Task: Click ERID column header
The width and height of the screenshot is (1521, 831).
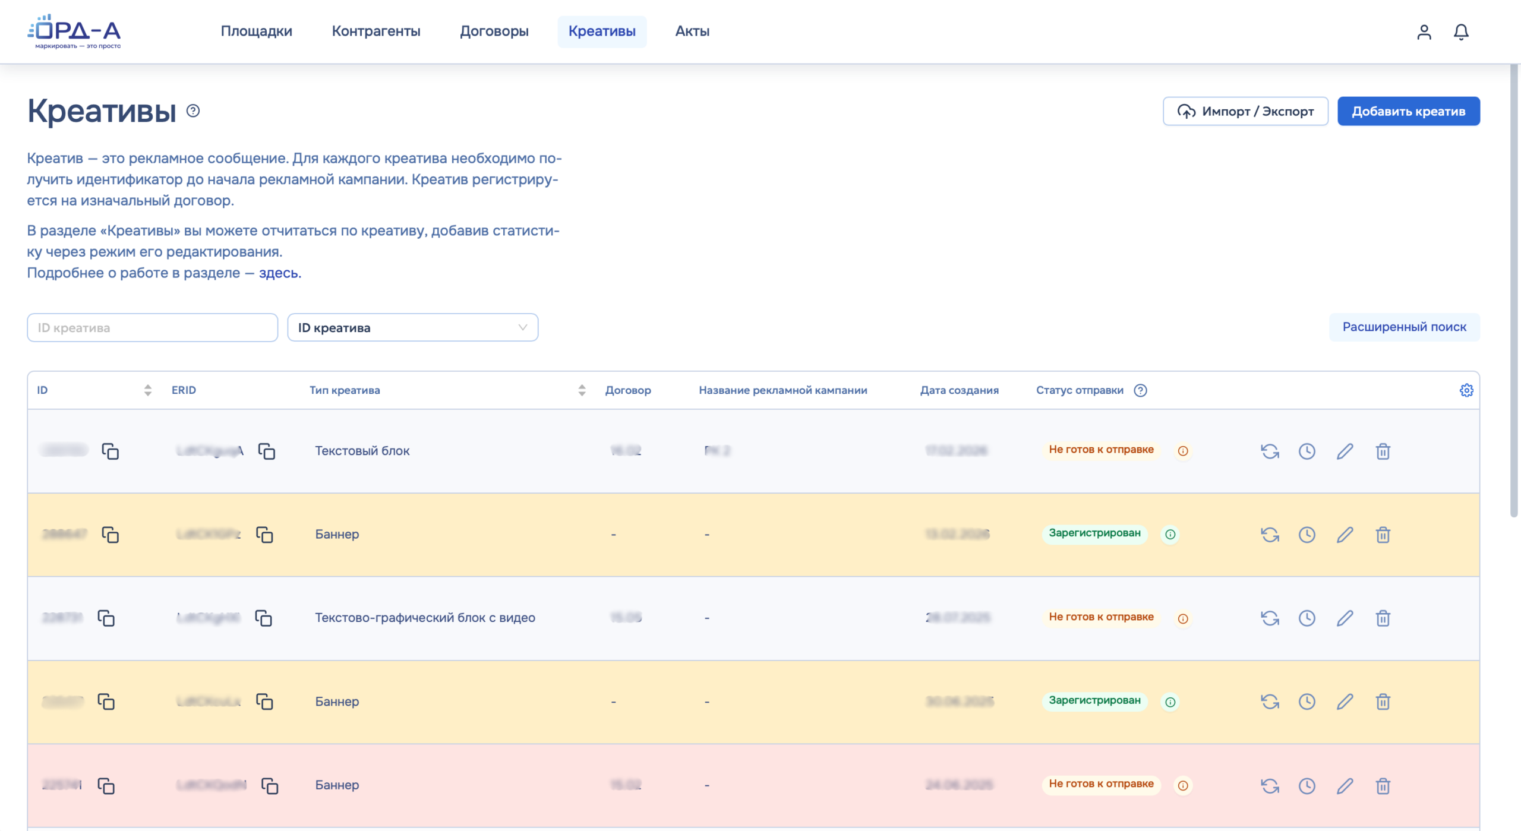Action: pyautogui.click(x=184, y=390)
